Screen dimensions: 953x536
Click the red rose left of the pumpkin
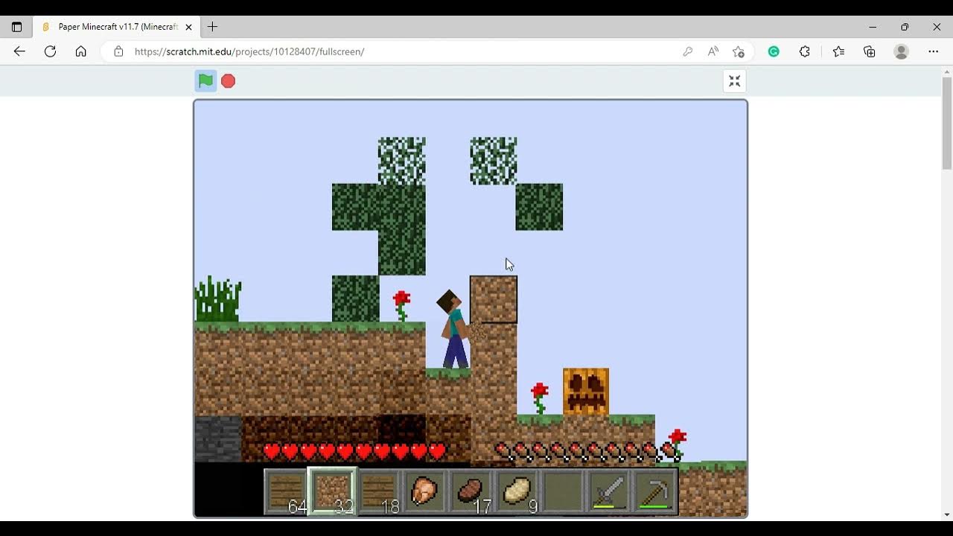[540, 398]
